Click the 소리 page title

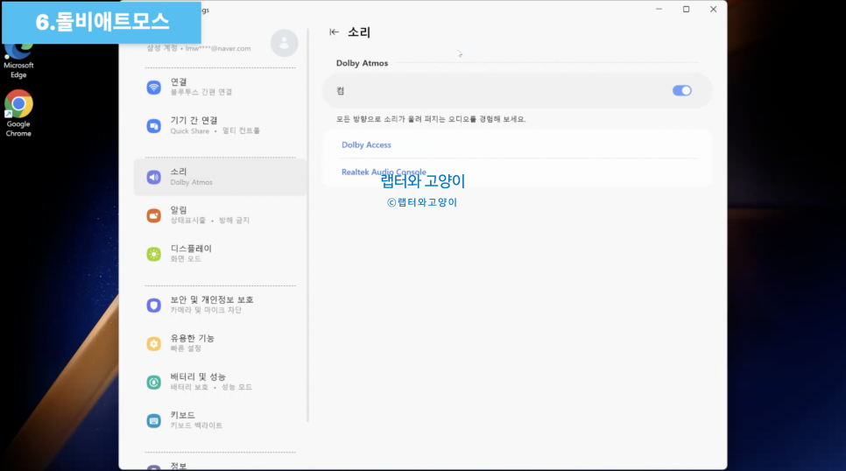359,32
